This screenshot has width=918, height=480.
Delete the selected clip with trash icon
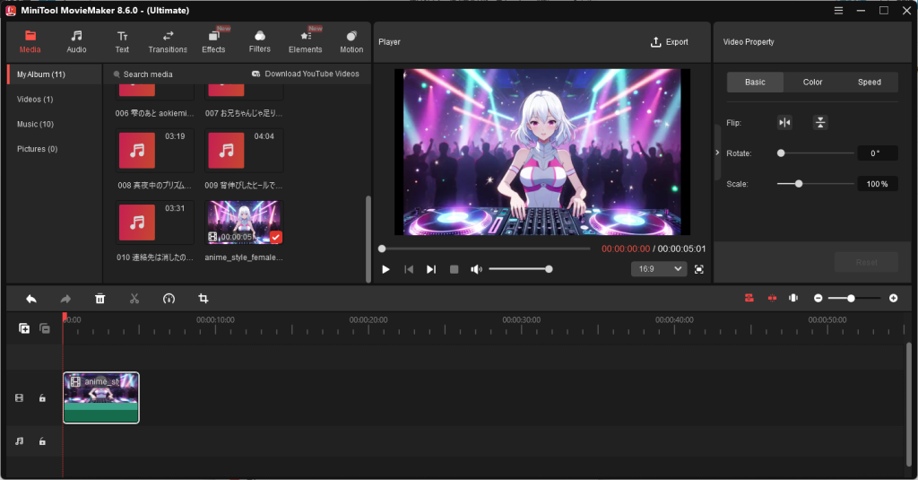coord(100,298)
